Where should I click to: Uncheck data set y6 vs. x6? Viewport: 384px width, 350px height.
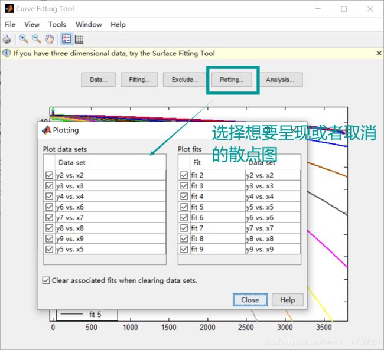[x=49, y=207]
